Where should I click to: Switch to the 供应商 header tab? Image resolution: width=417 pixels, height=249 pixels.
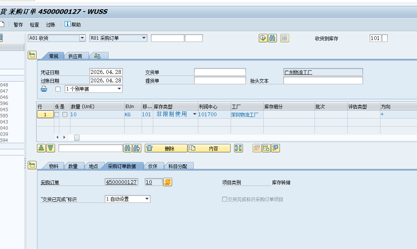tap(75, 56)
